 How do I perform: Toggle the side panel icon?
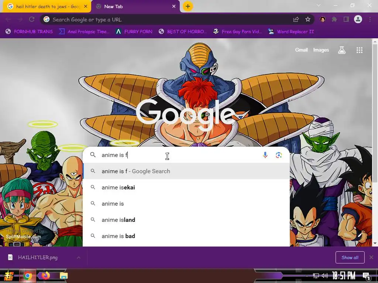(346, 19)
